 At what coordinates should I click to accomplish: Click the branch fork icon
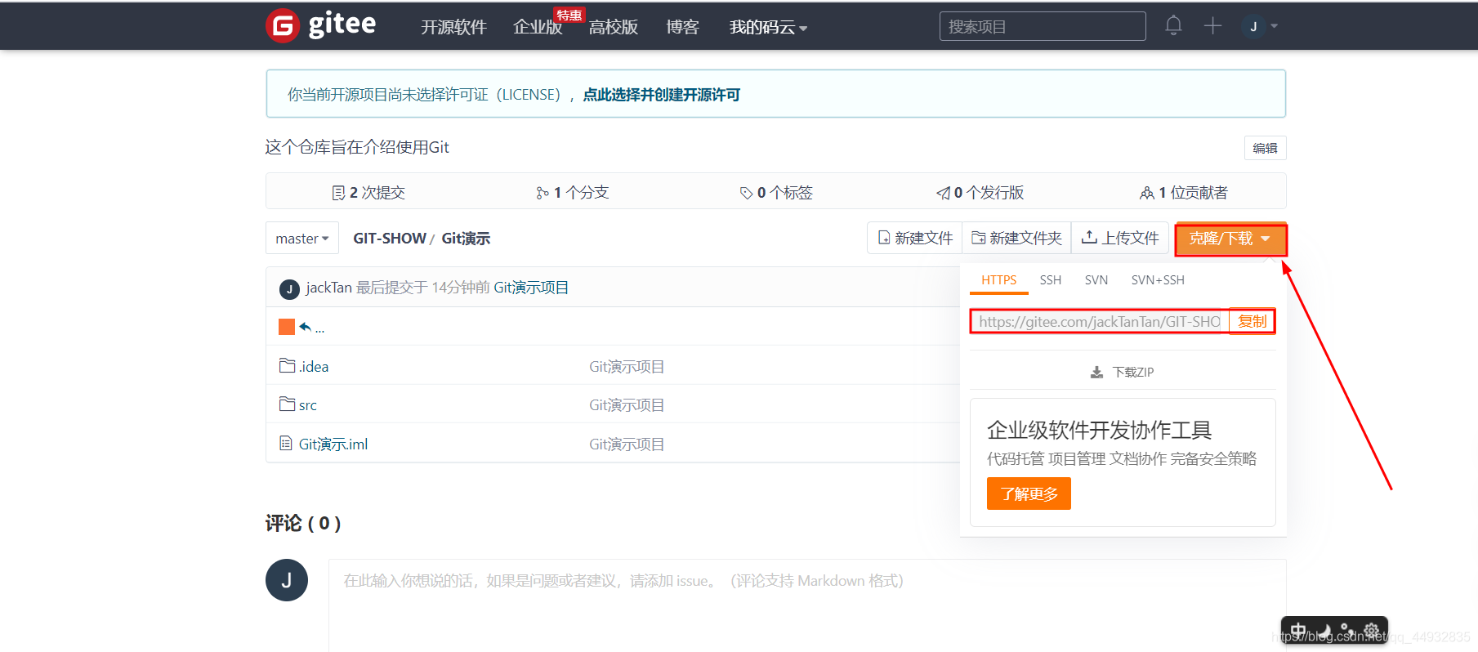pyautogui.click(x=543, y=193)
